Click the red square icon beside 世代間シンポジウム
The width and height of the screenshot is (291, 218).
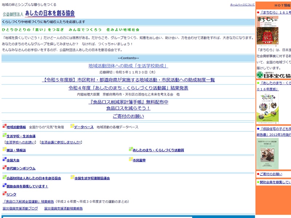pos(4,167)
